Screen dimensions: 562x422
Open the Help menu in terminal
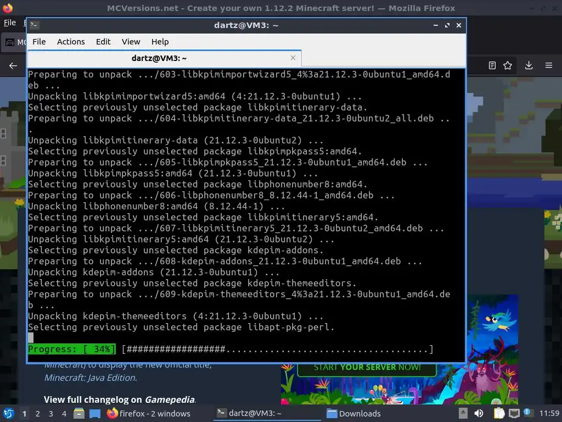(x=160, y=42)
